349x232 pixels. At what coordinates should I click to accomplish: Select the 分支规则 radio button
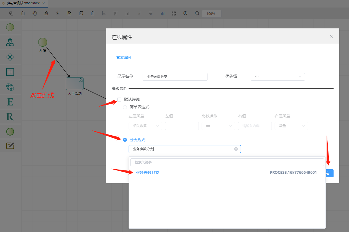click(125, 140)
